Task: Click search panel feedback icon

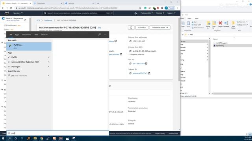Action: tap(100, 34)
